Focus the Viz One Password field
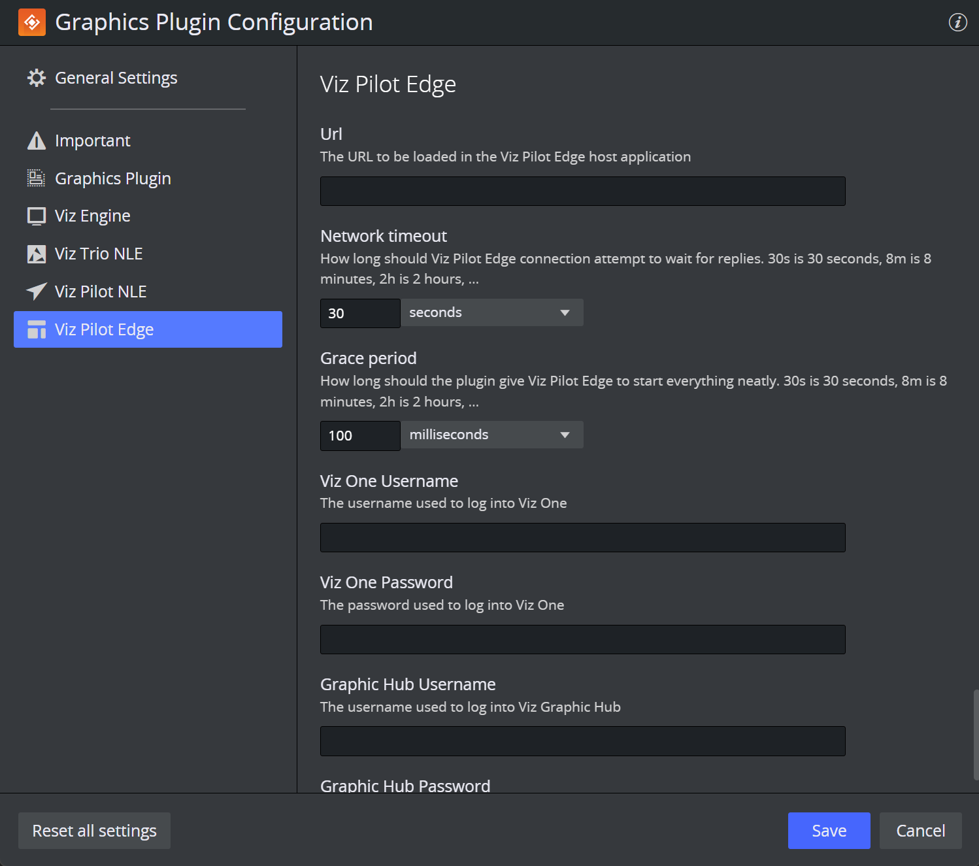This screenshot has width=979, height=866. [583, 639]
